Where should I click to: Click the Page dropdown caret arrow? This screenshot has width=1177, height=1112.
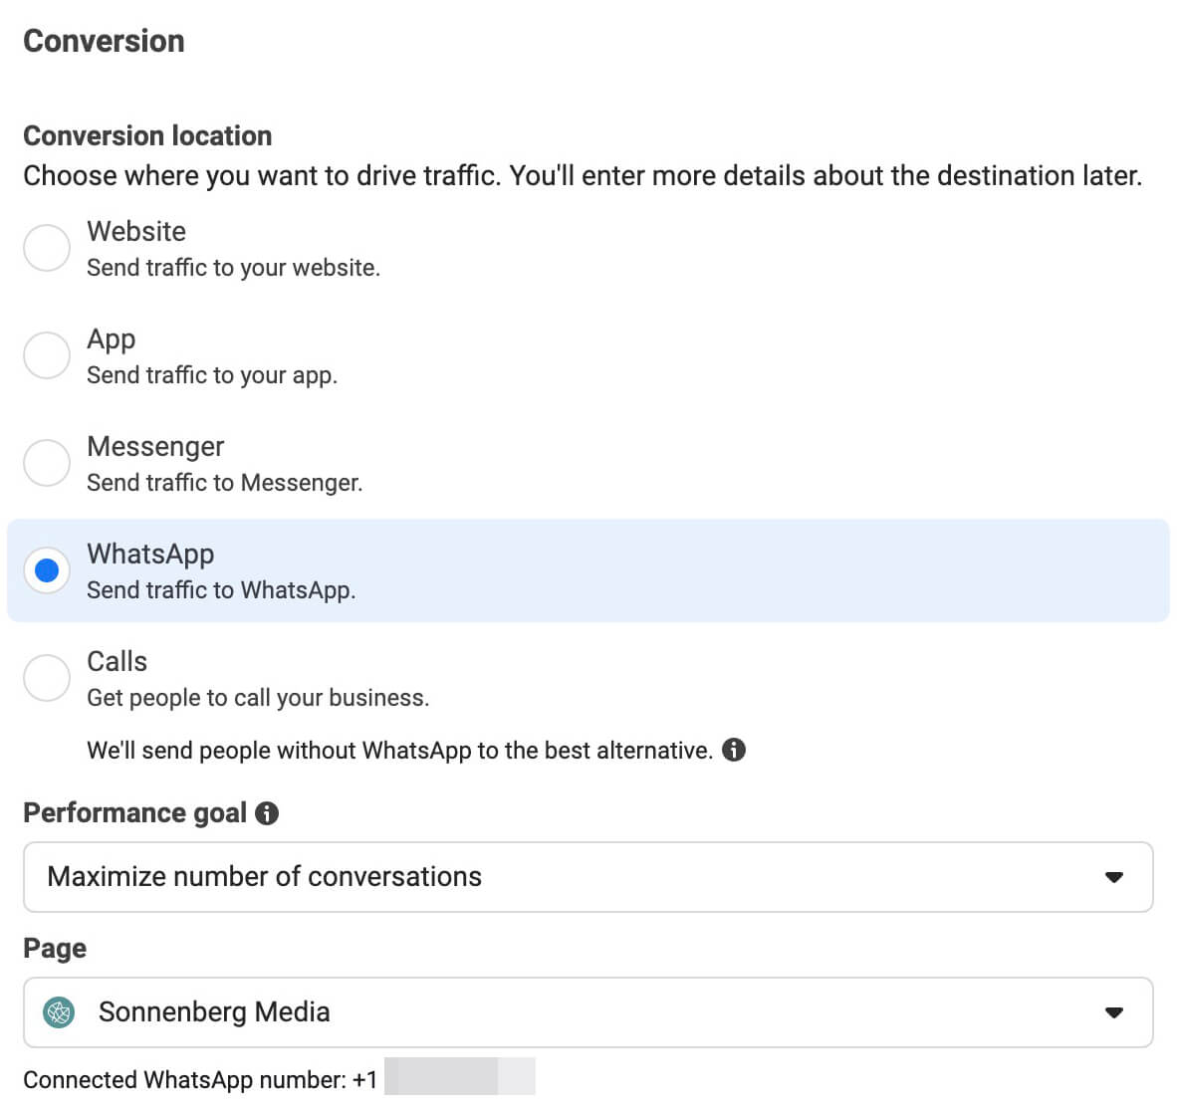(x=1114, y=1013)
